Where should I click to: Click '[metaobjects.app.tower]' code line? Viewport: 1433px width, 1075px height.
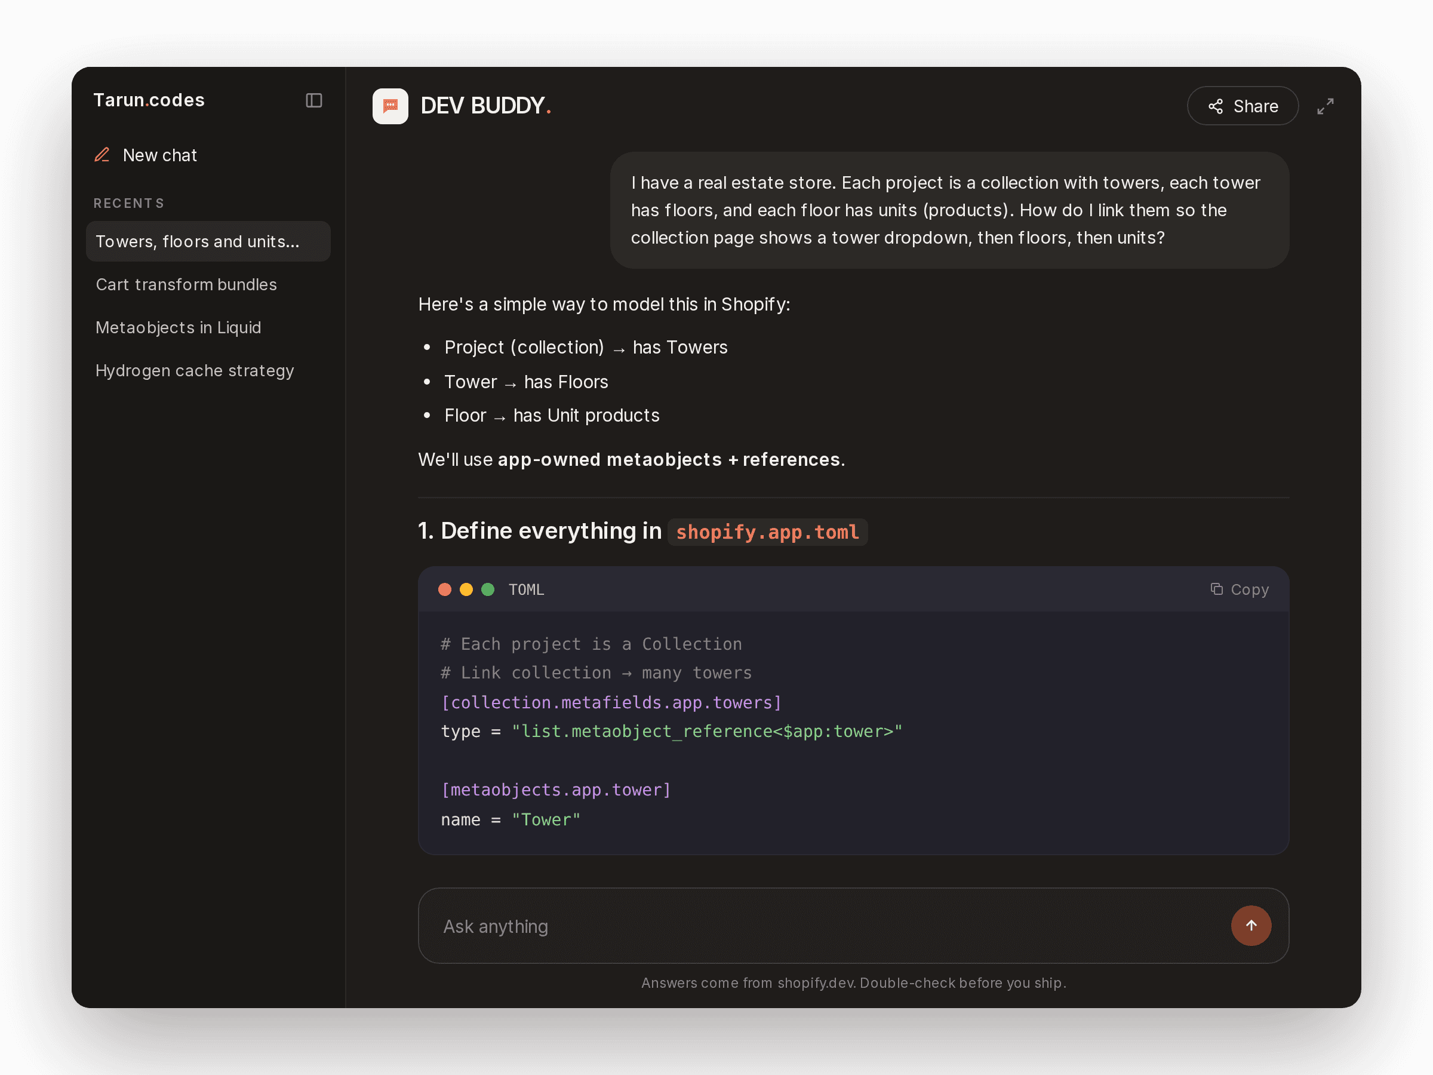pyautogui.click(x=556, y=790)
